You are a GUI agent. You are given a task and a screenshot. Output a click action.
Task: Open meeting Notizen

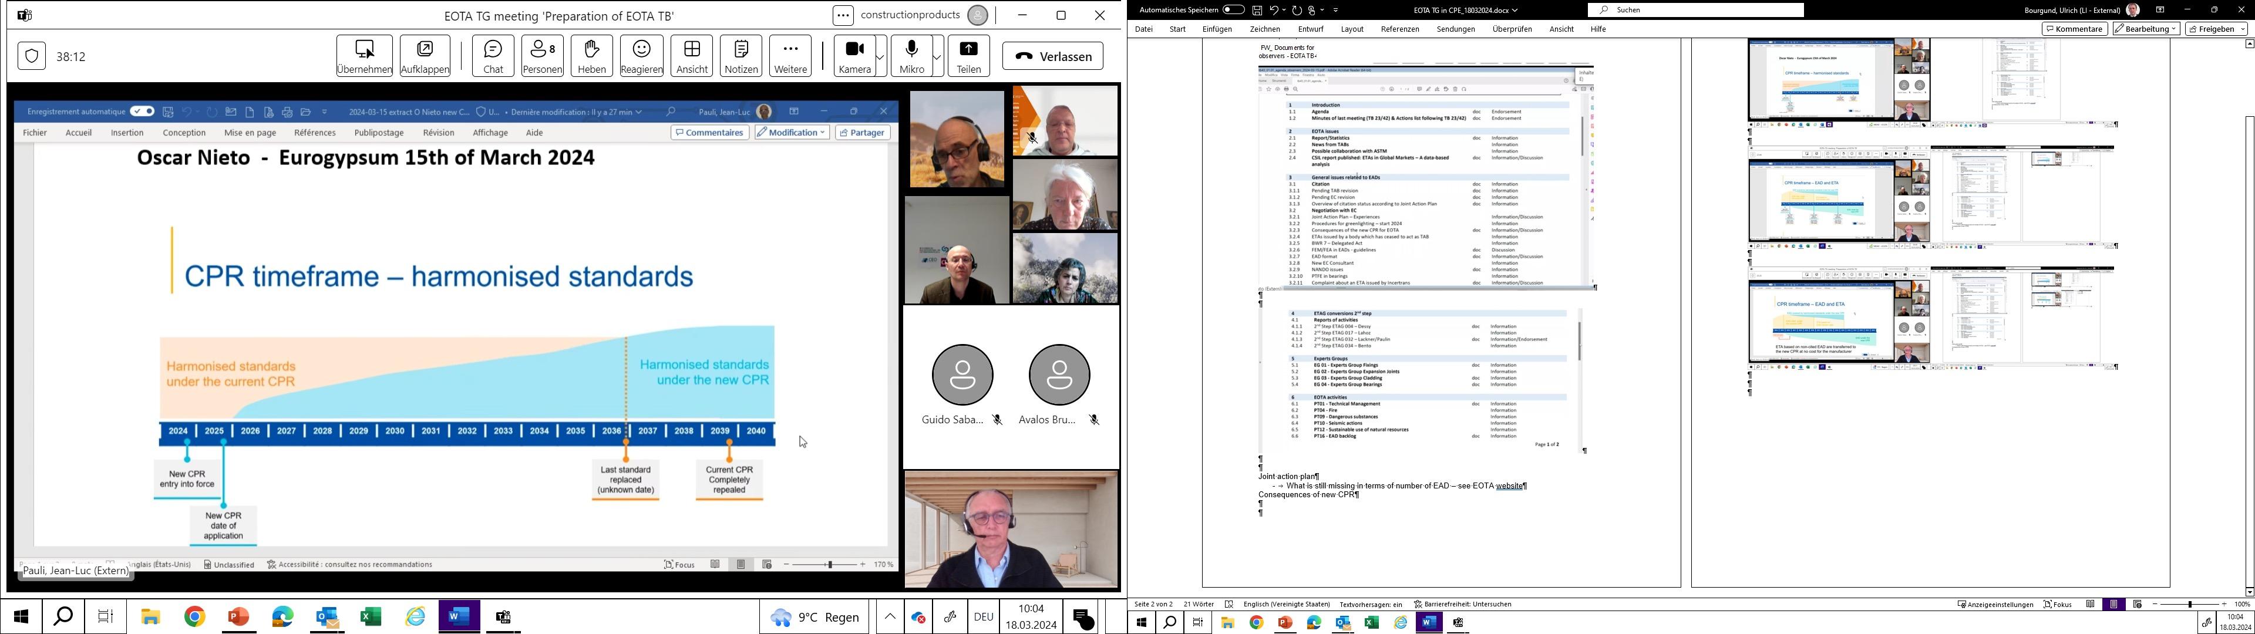pyautogui.click(x=742, y=56)
